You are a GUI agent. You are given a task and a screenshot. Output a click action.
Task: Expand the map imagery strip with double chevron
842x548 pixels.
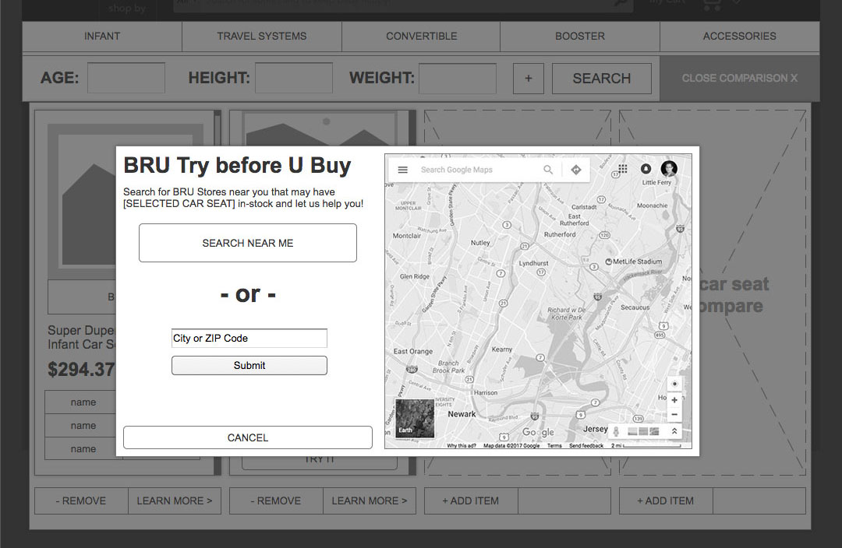tap(674, 431)
